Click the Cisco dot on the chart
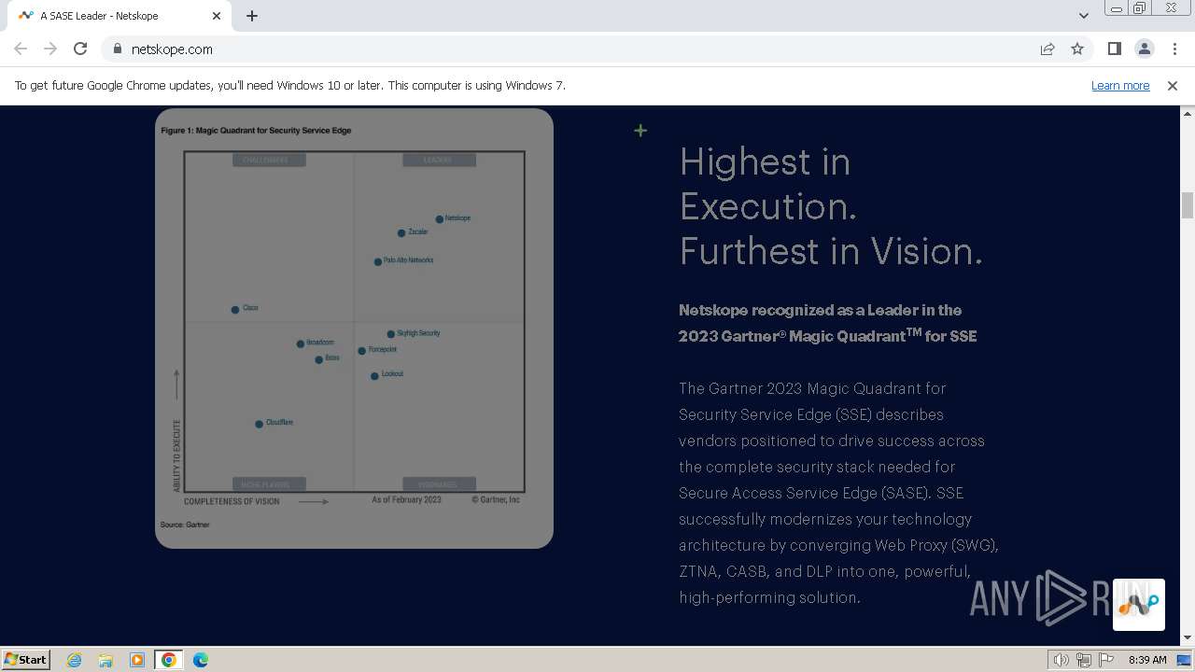1195x672 pixels. click(235, 309)
